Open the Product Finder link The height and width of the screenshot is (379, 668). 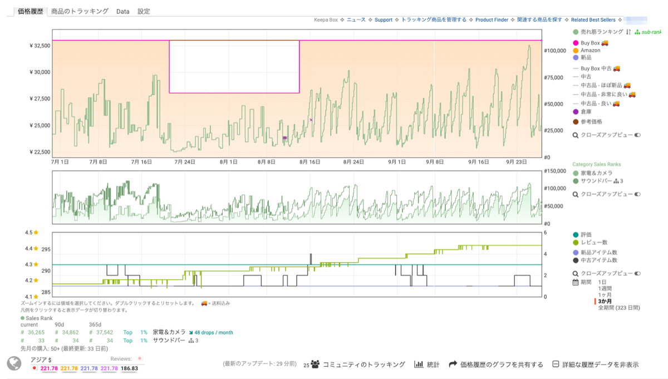point(492,20)
